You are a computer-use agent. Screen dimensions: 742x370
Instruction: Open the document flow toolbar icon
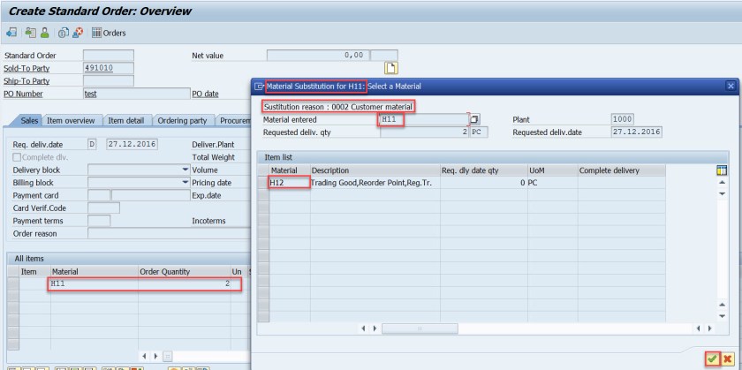(11, 33)
